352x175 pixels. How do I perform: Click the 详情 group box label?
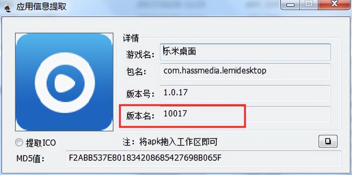(131, 38)
